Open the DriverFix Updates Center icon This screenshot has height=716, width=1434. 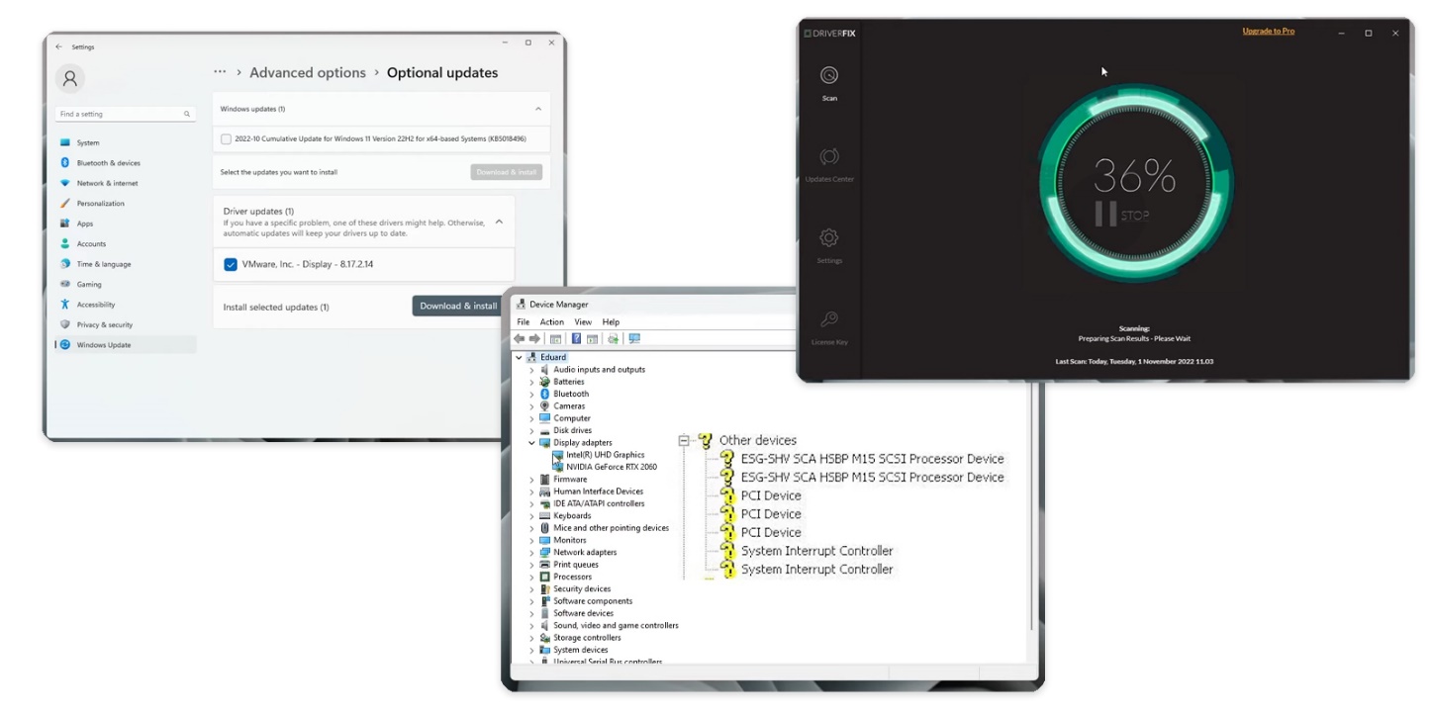[829, 157]
